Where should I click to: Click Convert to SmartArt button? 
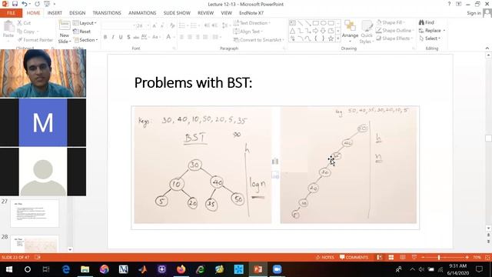click(259, 40)
